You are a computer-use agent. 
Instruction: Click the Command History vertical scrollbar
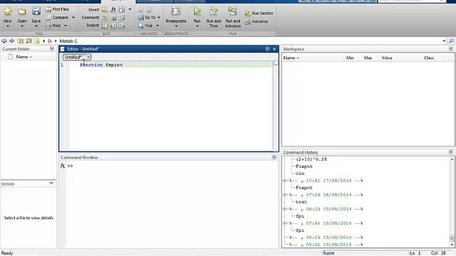click(452, 202)
